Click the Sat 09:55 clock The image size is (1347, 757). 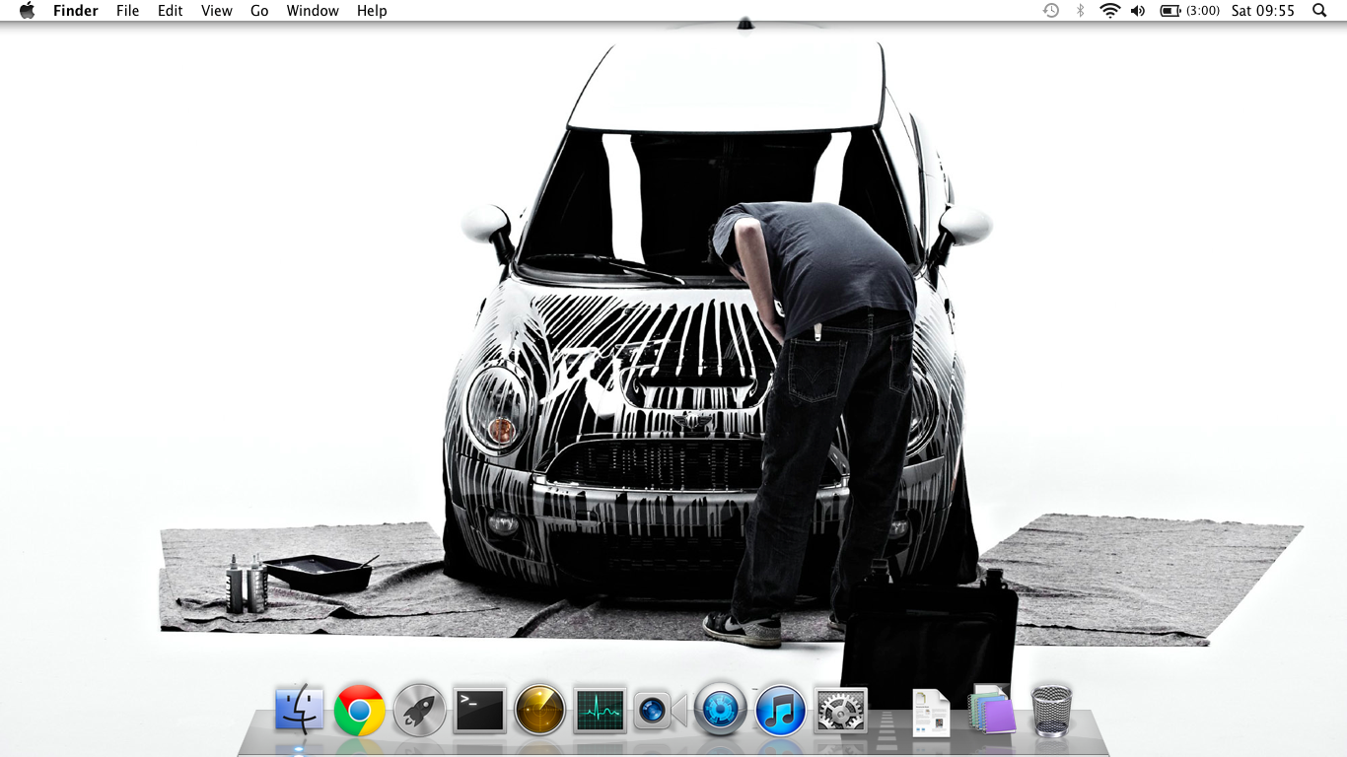coord(1263,11)
